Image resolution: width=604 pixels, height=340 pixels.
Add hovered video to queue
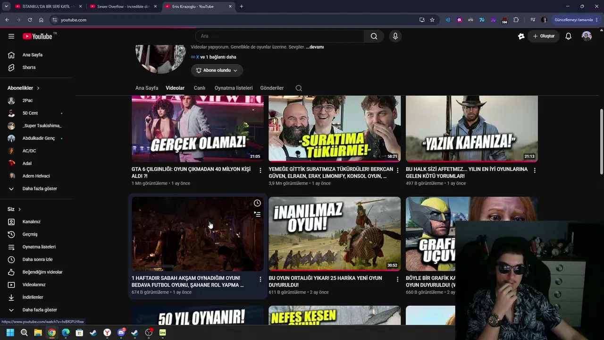coord(257,214)
